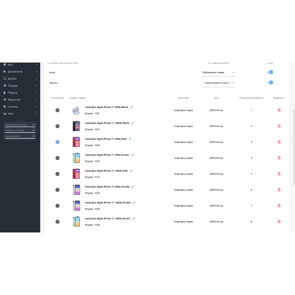Viewport: 295px width, 295px height.
Task: Edit the iPhone 11 64GB Black product
Action: point(132,107)
